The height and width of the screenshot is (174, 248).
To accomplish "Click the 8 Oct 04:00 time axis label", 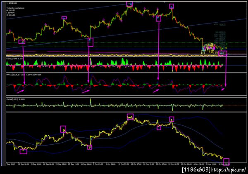I will coord(110,164).
